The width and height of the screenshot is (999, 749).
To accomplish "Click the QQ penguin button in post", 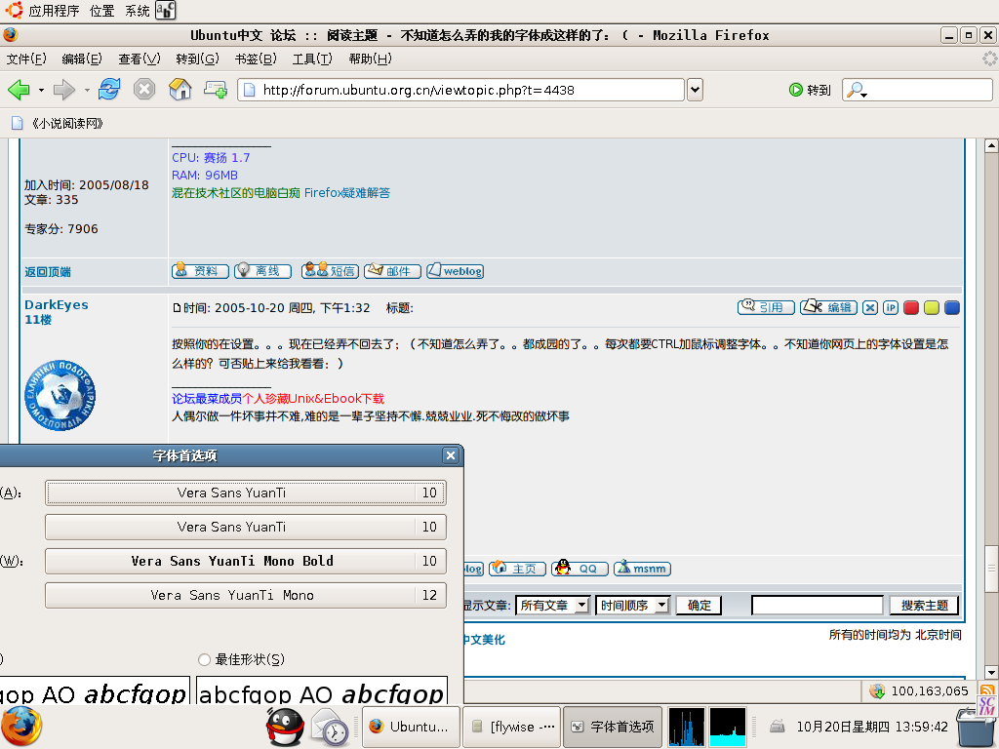I will (x=579, y=569).
